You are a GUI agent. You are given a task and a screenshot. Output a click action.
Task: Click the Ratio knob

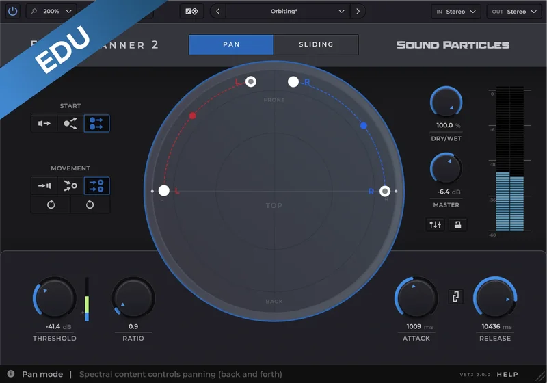coord(133,298)
